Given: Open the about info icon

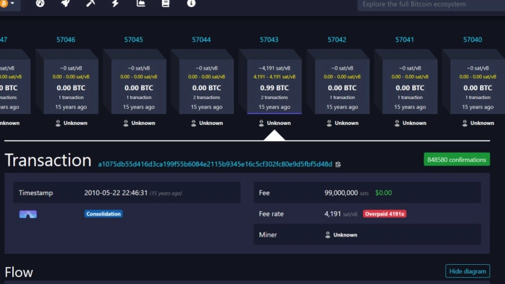Looking at the screenshot, I should [x=191, y=3].
